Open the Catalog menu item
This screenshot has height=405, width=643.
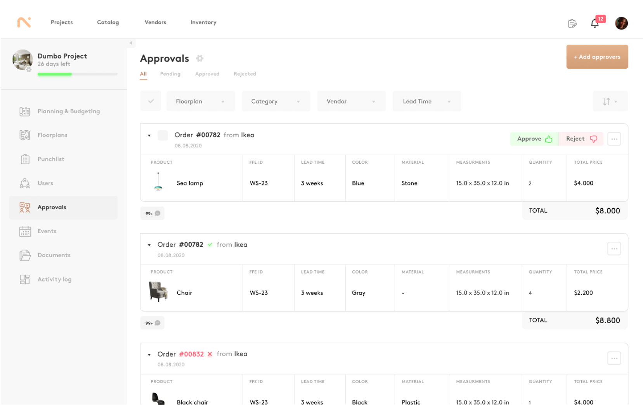pos(108,22)
